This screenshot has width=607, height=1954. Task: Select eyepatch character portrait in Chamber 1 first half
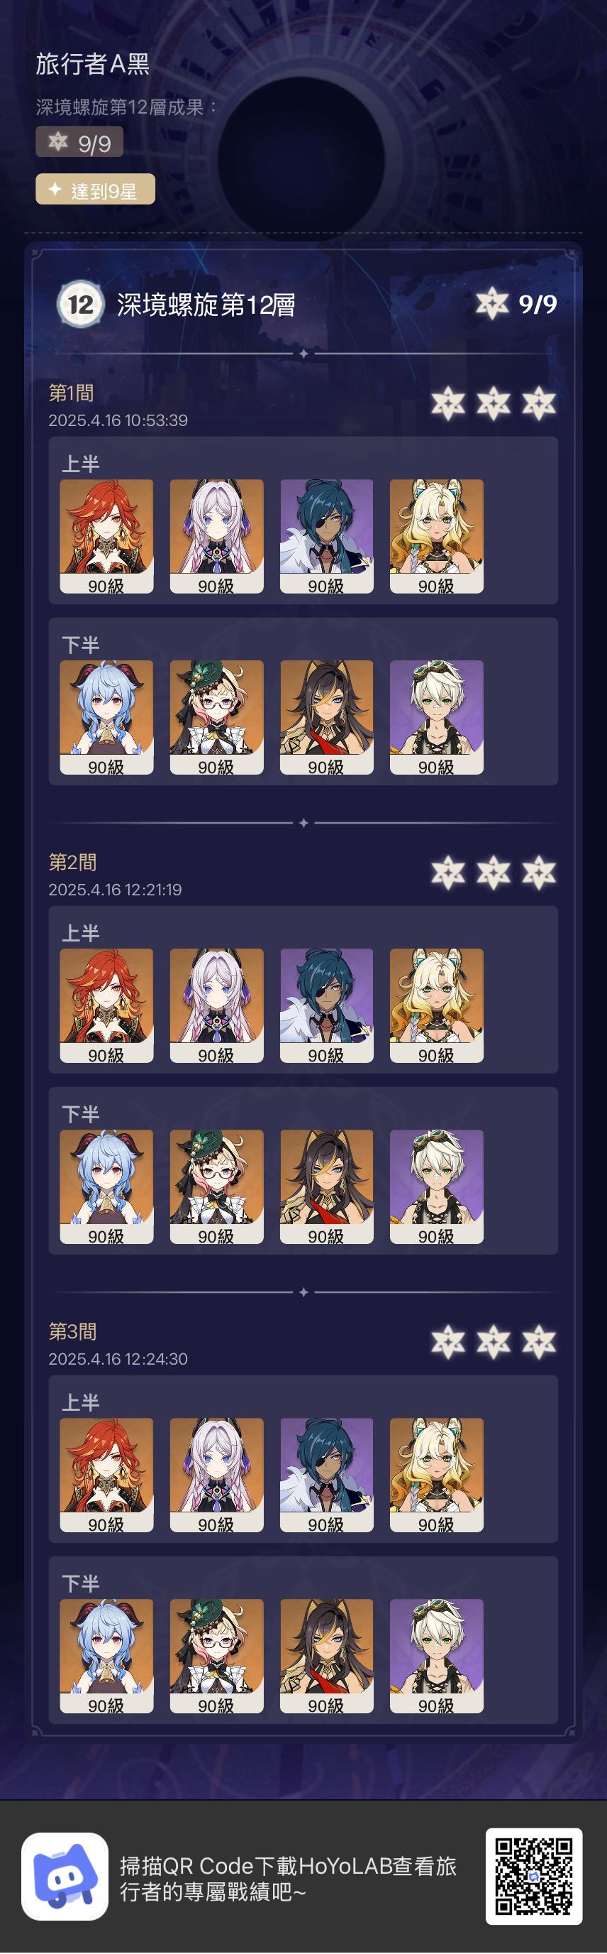tap(327, 536)
